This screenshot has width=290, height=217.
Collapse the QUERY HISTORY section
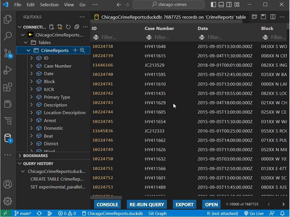coord(38,164)
